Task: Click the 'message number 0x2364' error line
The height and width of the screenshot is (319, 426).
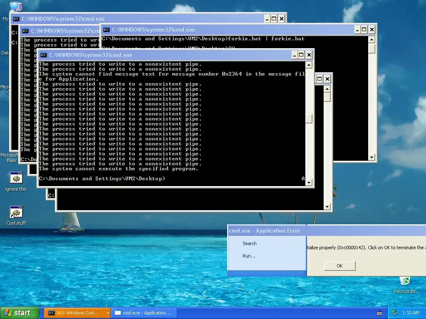Action: pos(172,76)
